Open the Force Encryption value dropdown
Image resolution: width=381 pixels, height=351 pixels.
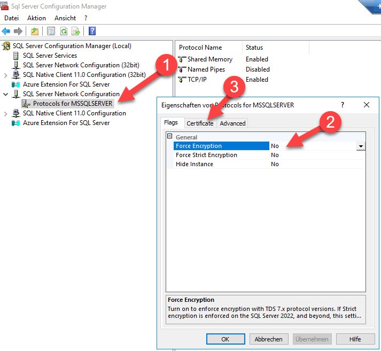click(x=361, y=146)
